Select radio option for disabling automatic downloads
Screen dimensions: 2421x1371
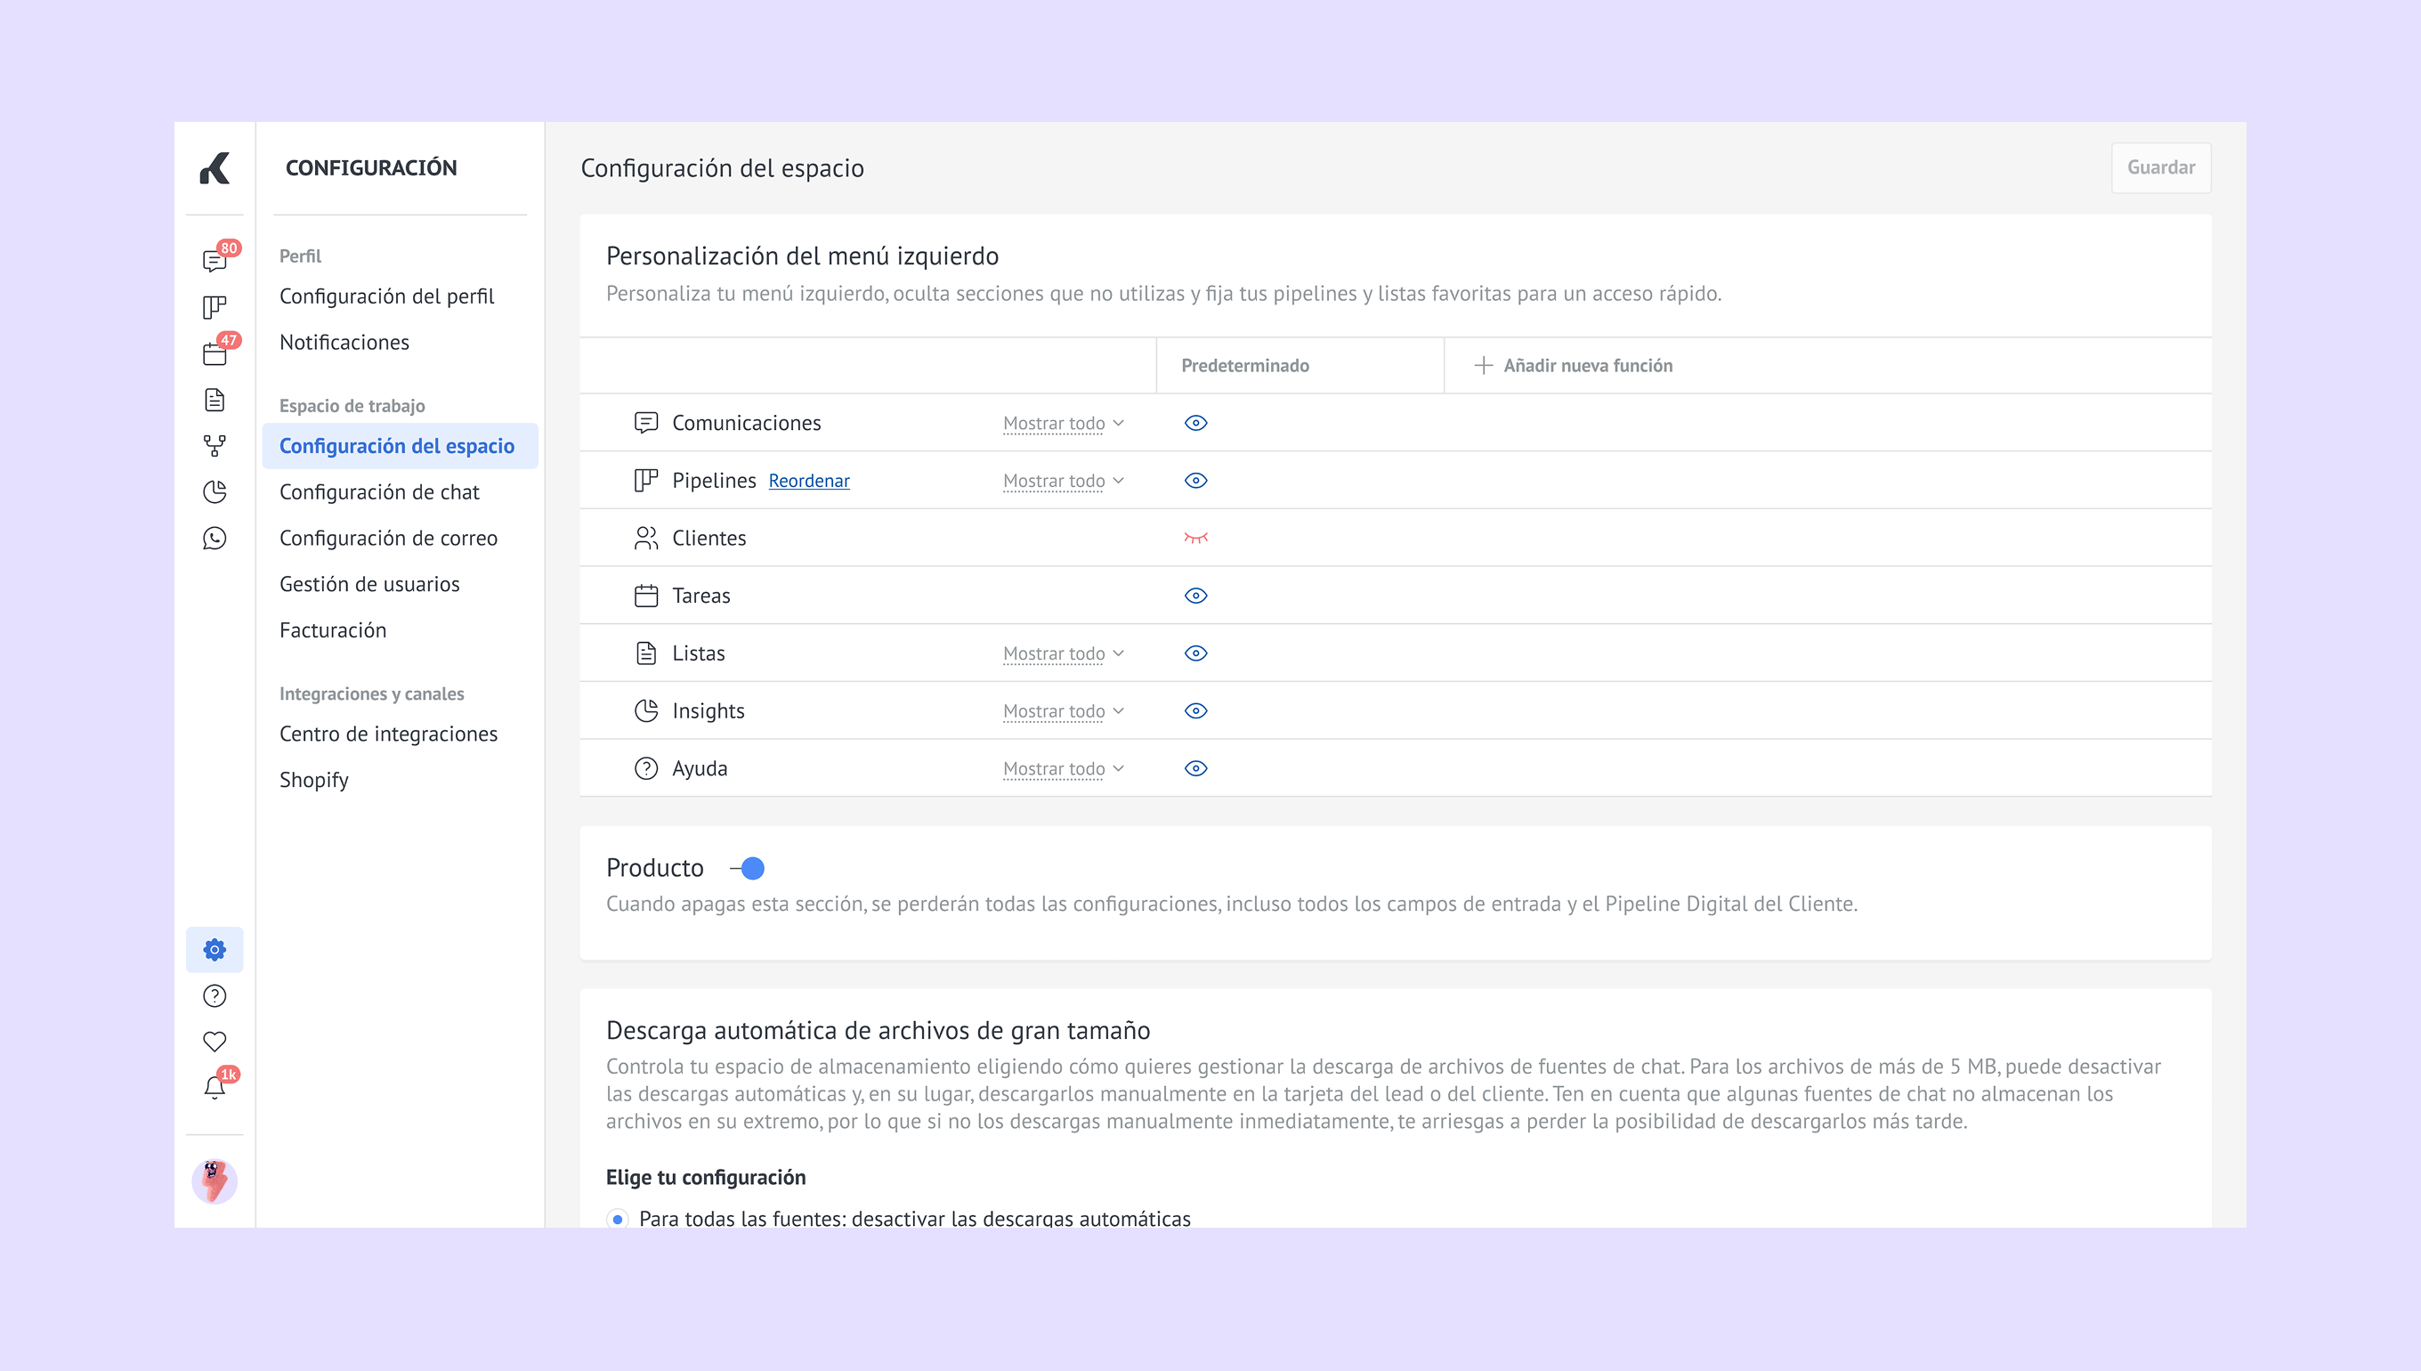618,1219
